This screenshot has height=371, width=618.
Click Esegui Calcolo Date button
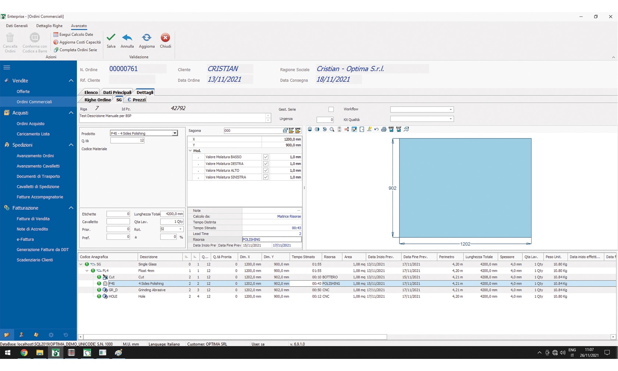point(73,35)
